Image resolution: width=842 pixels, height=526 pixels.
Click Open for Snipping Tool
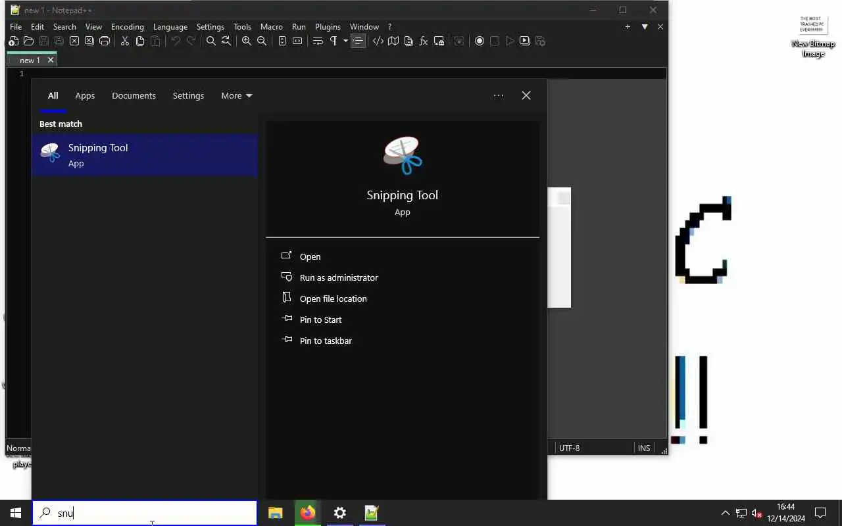(x=310, y=256)
